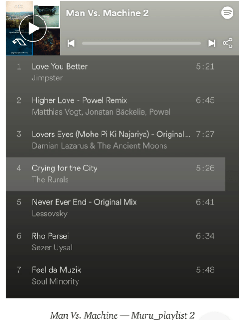
Task: Open the share icon menu
Action: [x=227, y=43]
